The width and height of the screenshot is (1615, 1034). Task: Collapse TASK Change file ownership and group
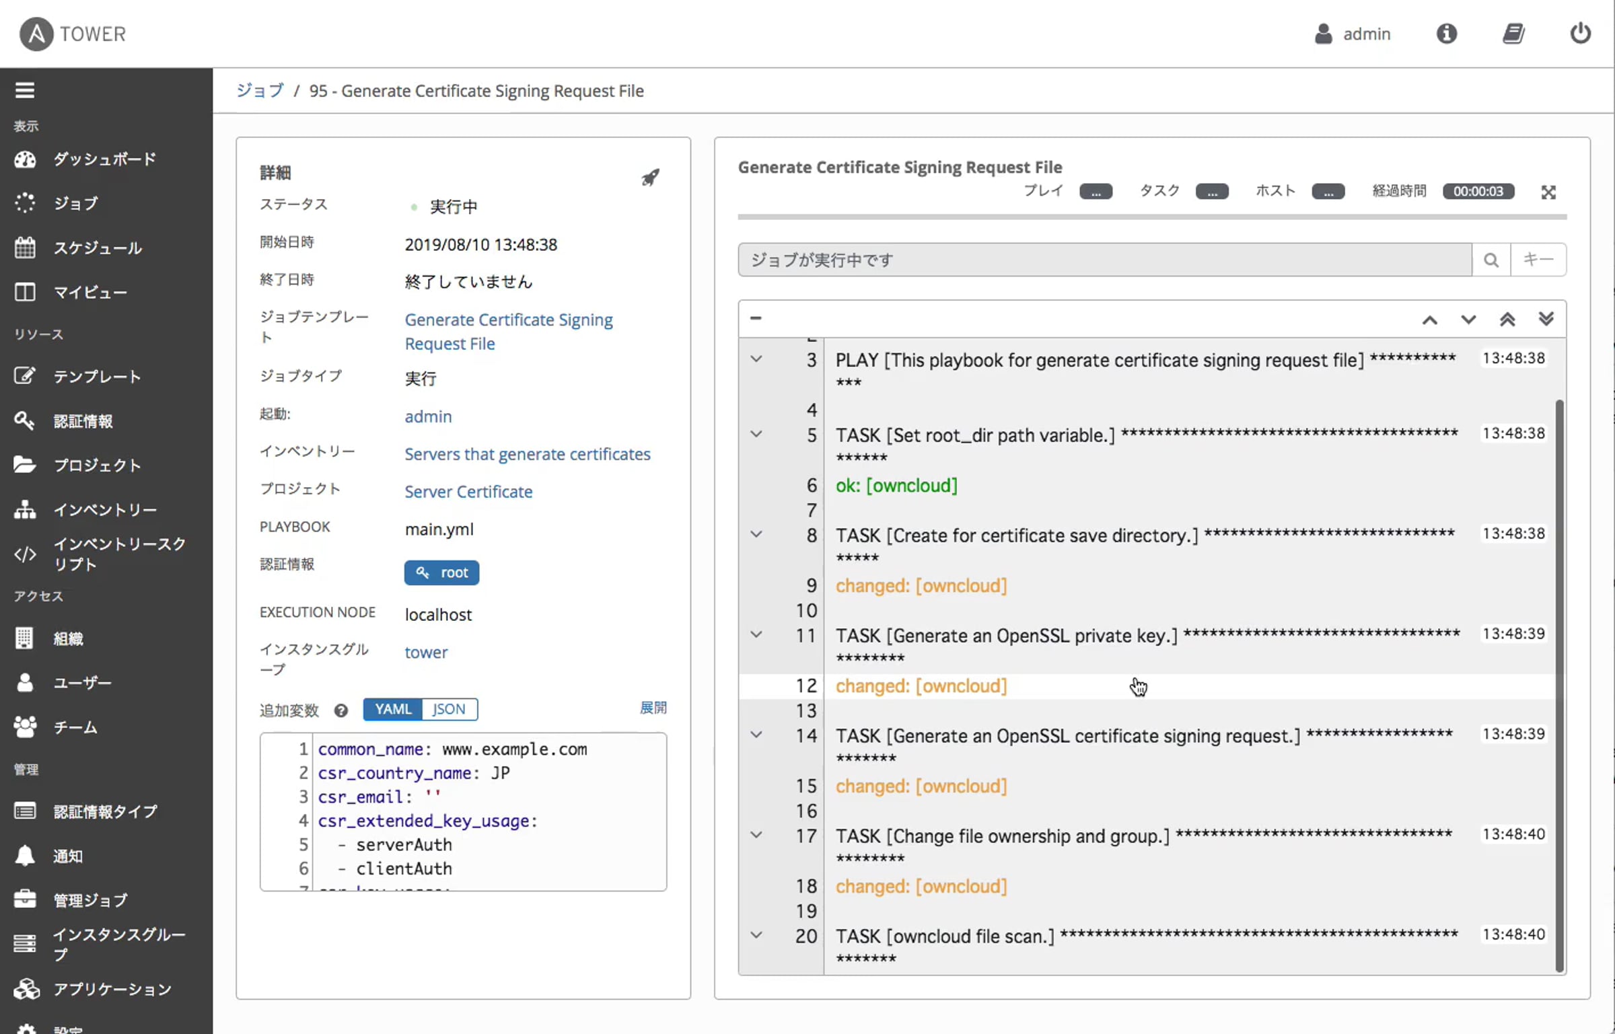pos(756,835)
